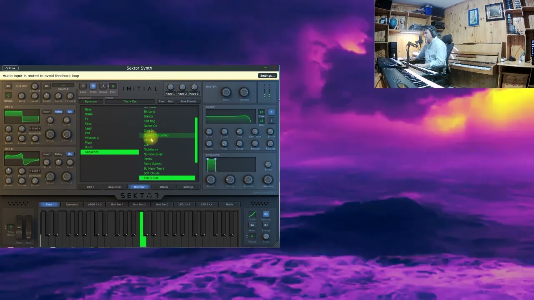Viewport: 534px width, 300px height.
Task: Click the Sample Level knob
Action: coord(58,96)
